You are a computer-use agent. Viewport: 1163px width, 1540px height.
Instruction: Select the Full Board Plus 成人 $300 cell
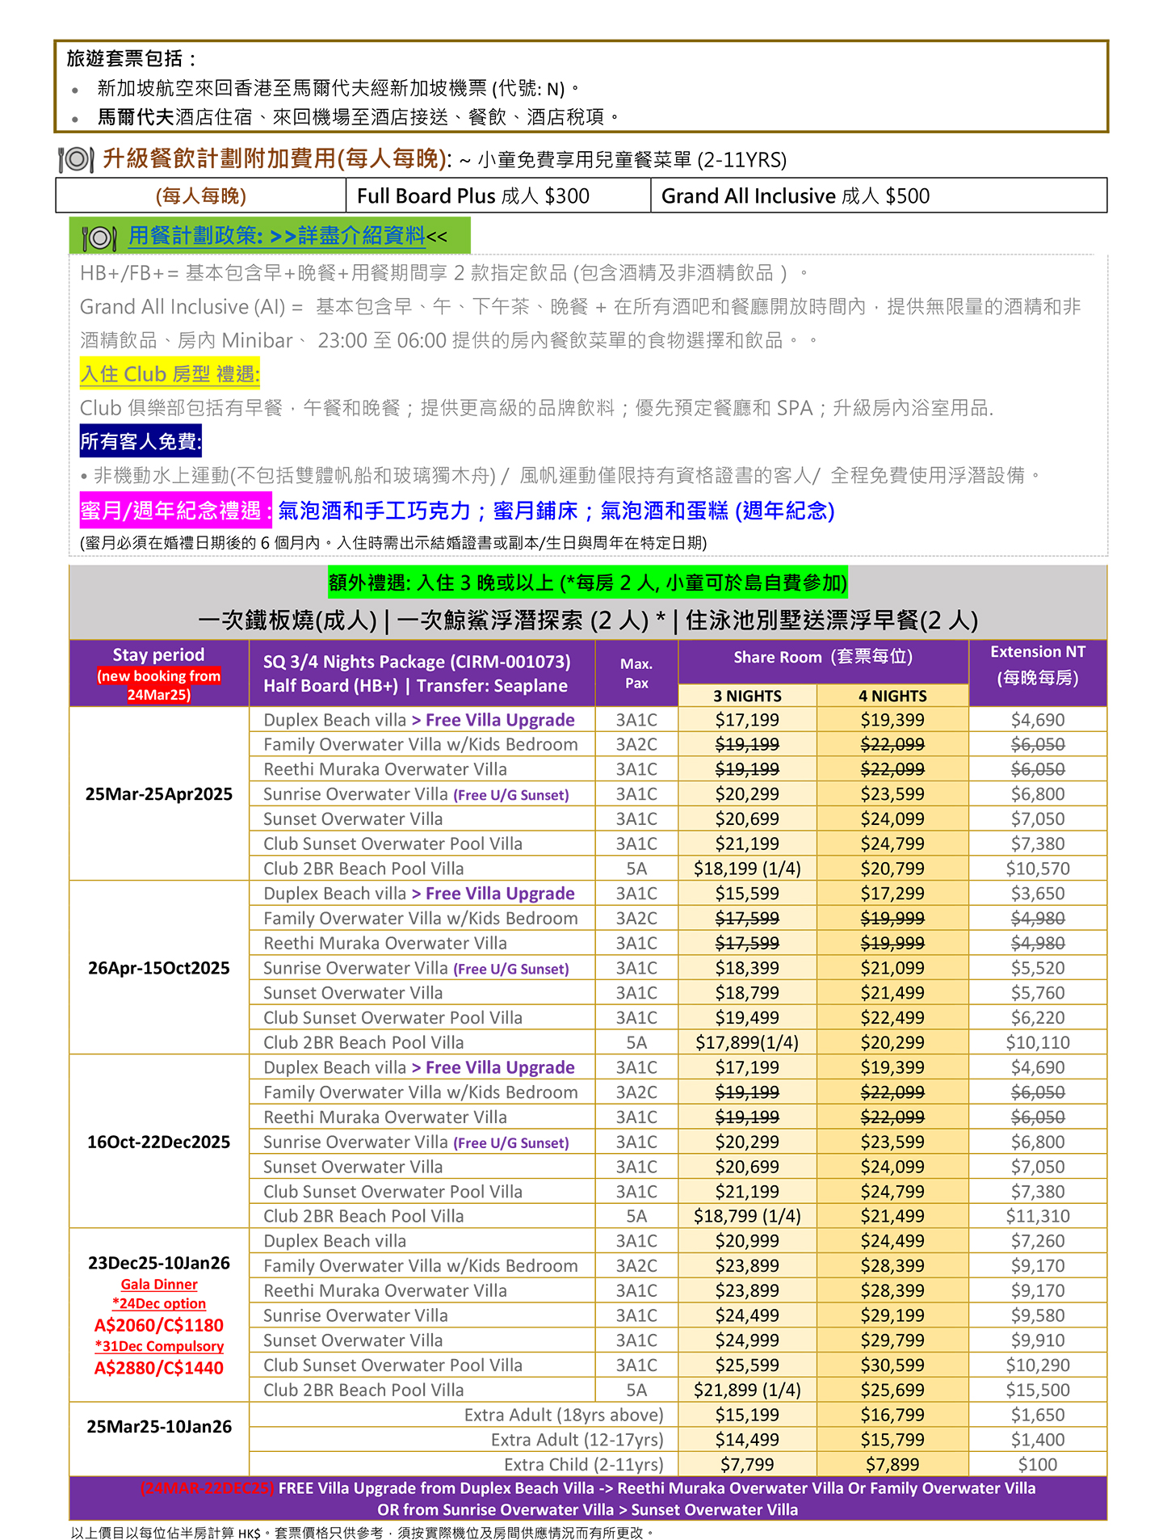coord(498,196)
